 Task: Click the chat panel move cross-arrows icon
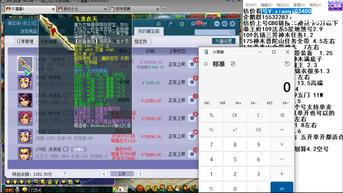[29, 182]
